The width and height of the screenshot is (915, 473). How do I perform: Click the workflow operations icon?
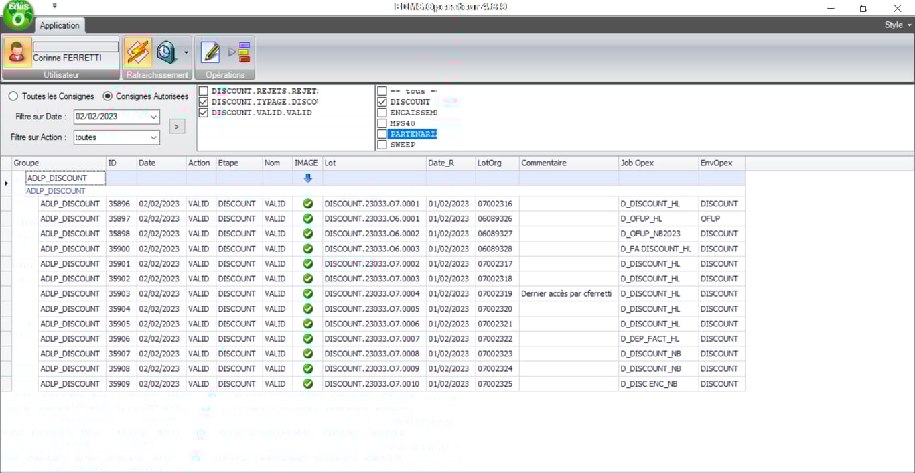(240, 52)
